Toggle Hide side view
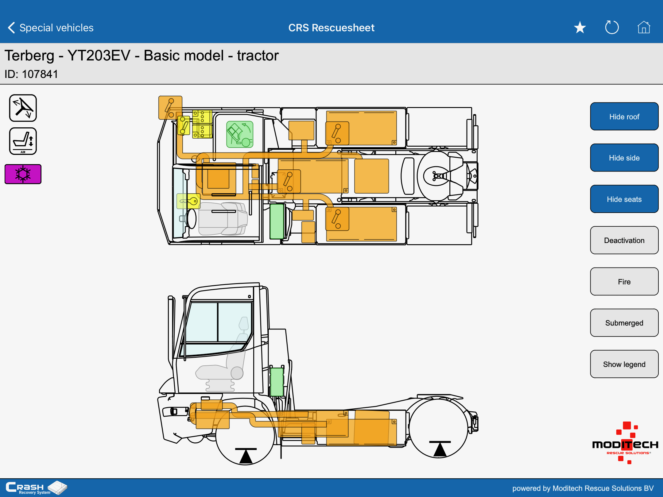Image resolution: width=663 pixels, height=497 pixels. [x=624, y=158]
